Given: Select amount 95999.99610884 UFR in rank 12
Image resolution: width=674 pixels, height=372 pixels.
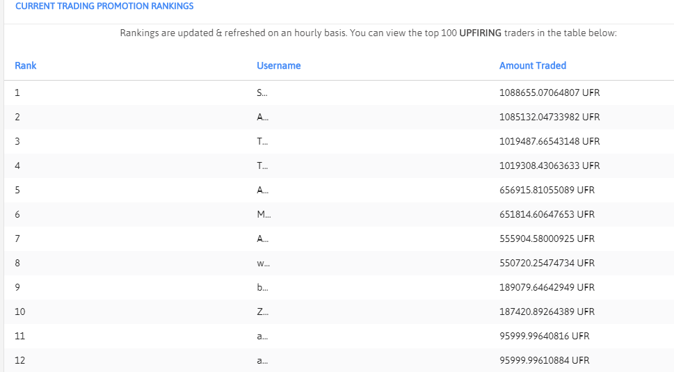Looking at the screenshot, I should point(544,360).
